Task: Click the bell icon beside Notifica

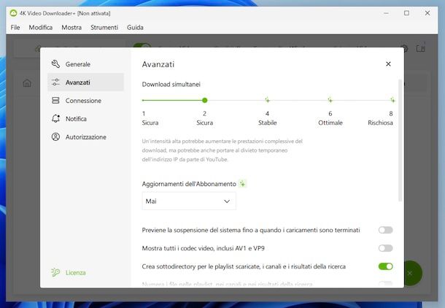Action: [x=55, y=118]
